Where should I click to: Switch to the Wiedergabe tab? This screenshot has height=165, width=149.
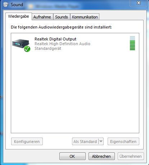[x=19, y=16]
